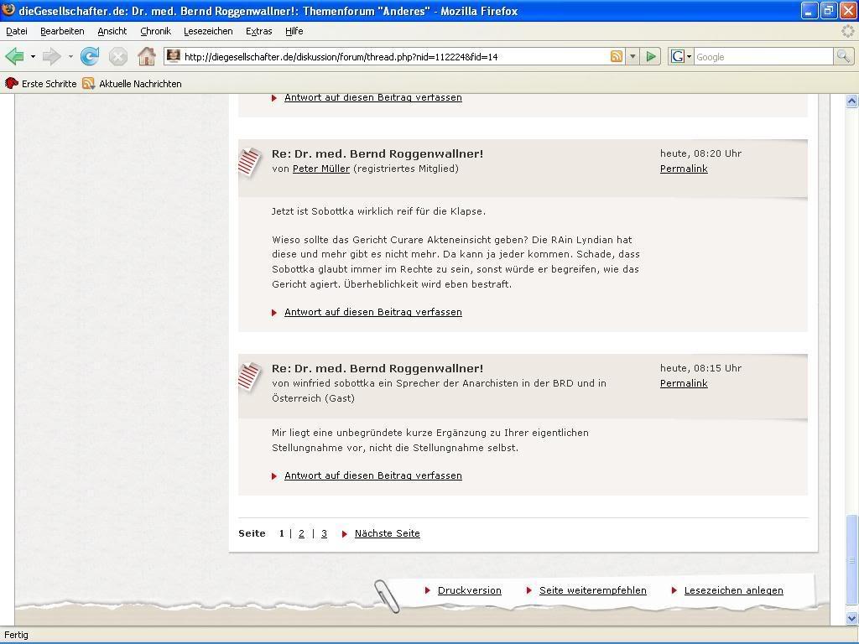Open the Chronik menu
The image size is (859, 644).
pyautogui.click(x=155, y=31)
